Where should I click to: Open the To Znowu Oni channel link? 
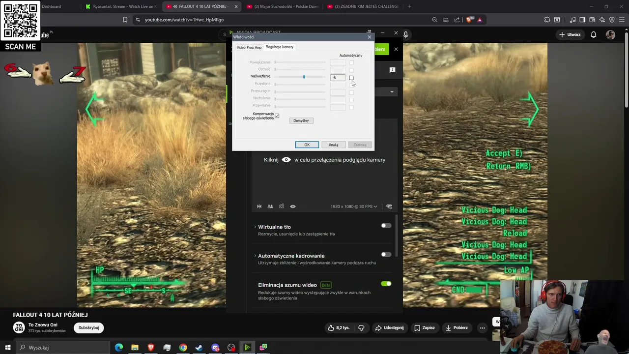click(43, 325)
